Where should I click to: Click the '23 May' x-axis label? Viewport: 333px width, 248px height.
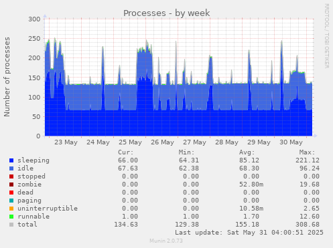click(x=66, y=142)
